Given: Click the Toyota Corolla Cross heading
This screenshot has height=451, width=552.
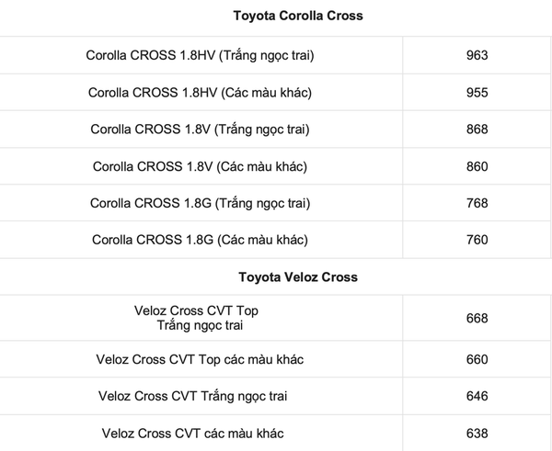Looking at the screenshot, I should (x=298, y=16).
